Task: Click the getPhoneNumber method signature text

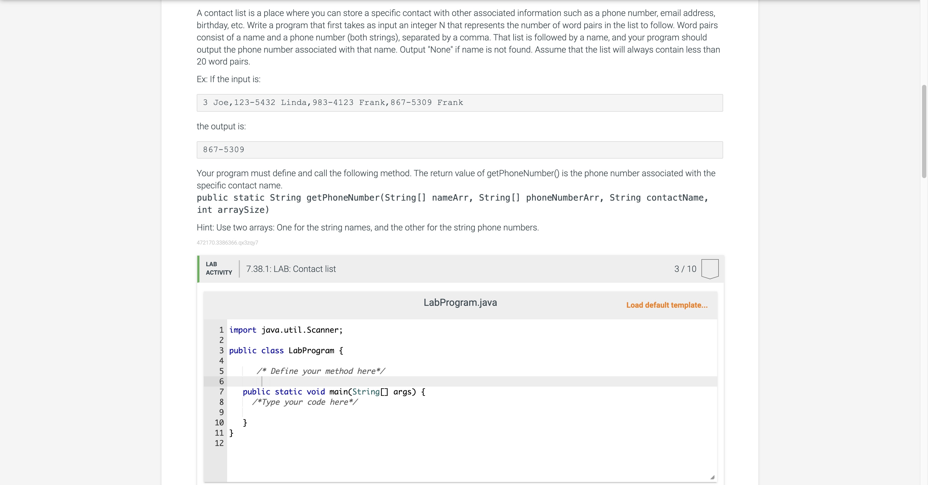Action: point(453,204)
